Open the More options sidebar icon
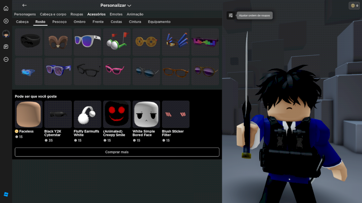 (x=6, y=60)
